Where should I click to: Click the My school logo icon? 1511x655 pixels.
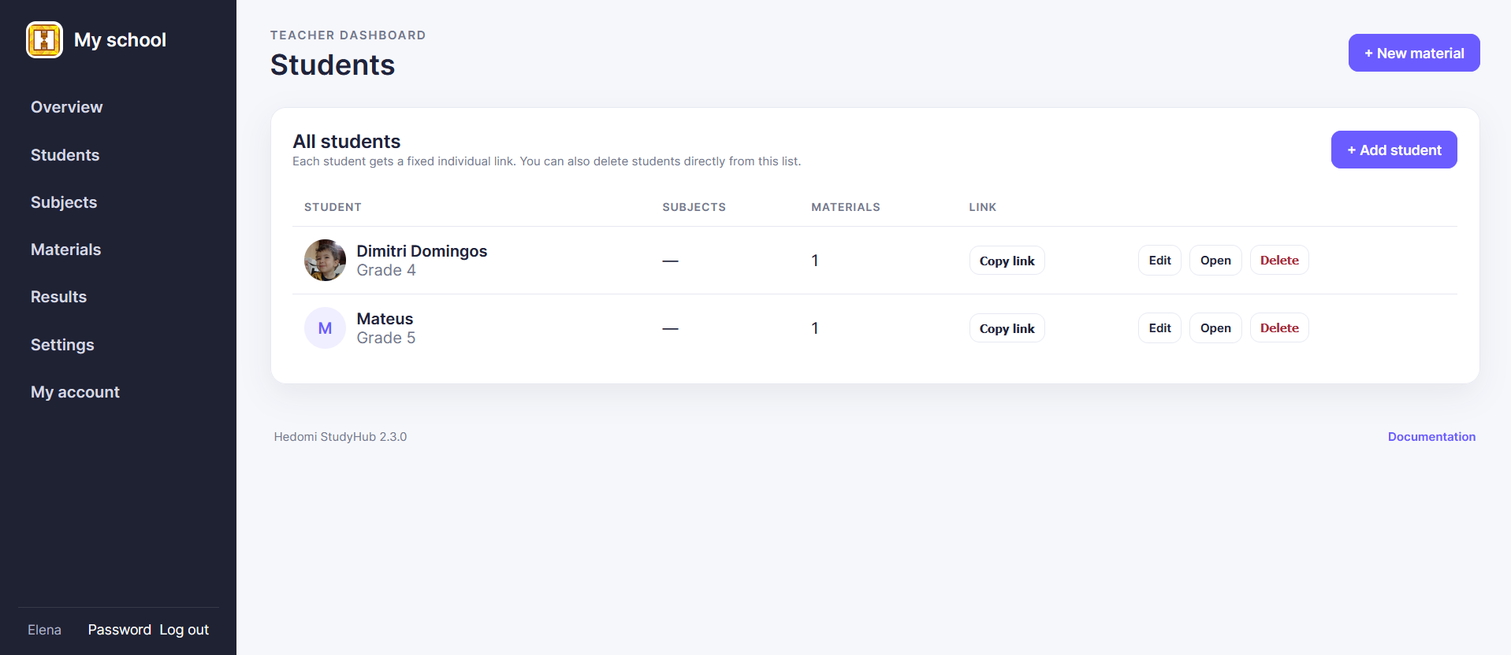pyautogui.click(x=44, y=39)
